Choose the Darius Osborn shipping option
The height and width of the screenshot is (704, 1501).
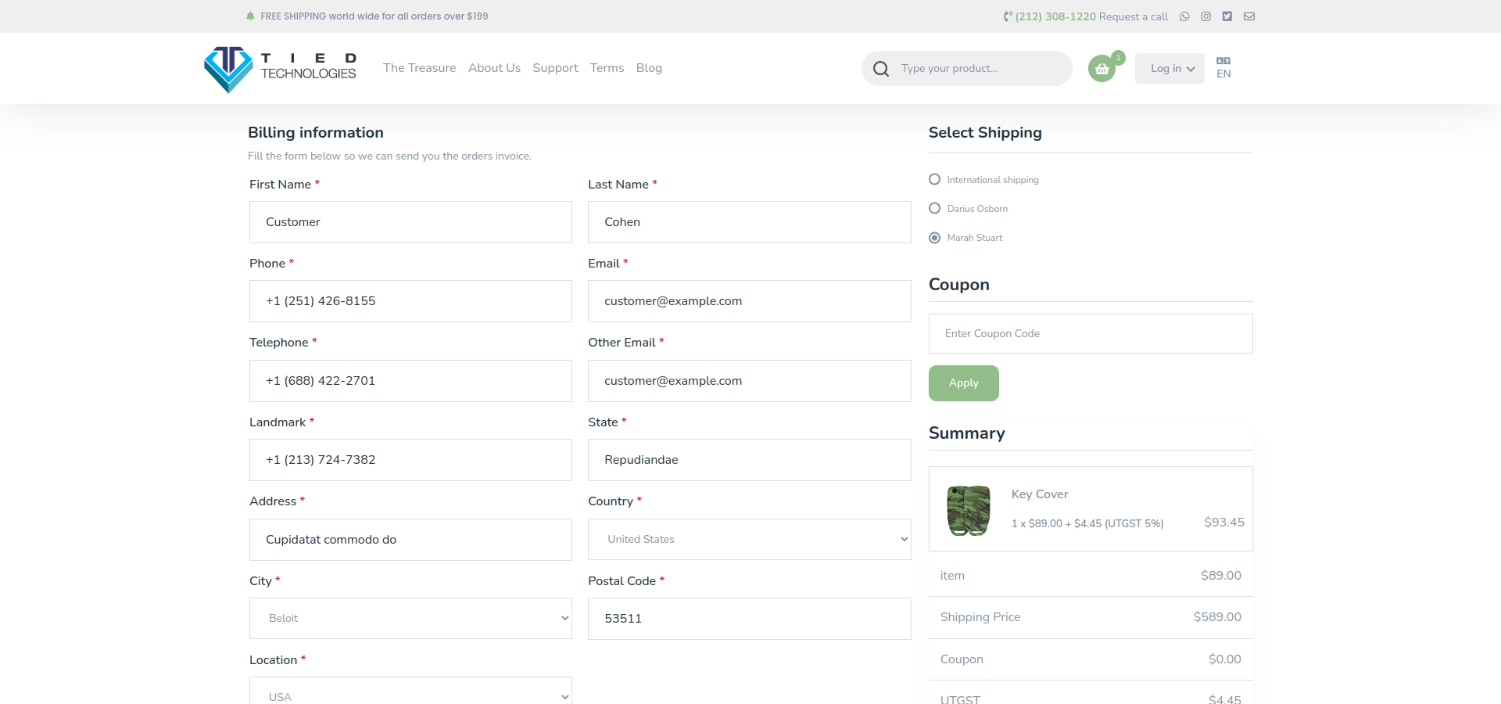click(x=934, y=209)
